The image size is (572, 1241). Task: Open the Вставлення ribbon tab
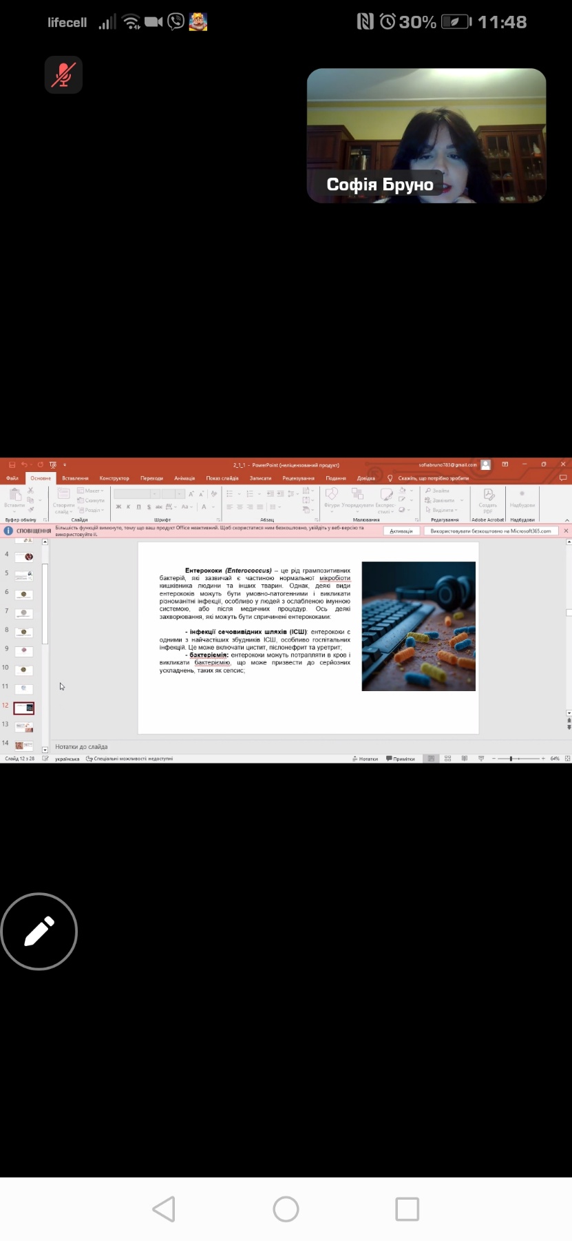[x=75, y=478]
